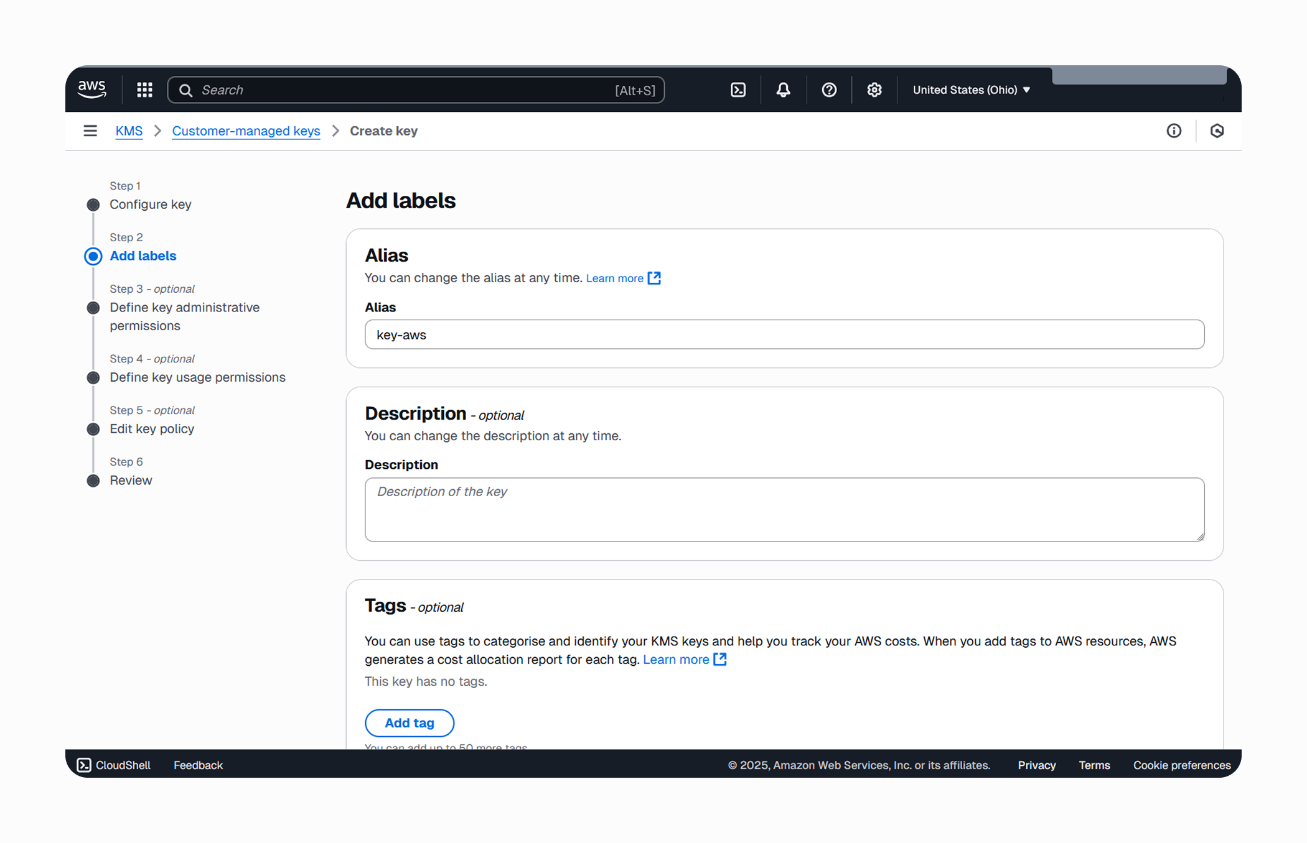Viewport: 1307px width, 843px height.
Task: Open CloudShell icon in top navigation bar
Action: pos(738,90)
